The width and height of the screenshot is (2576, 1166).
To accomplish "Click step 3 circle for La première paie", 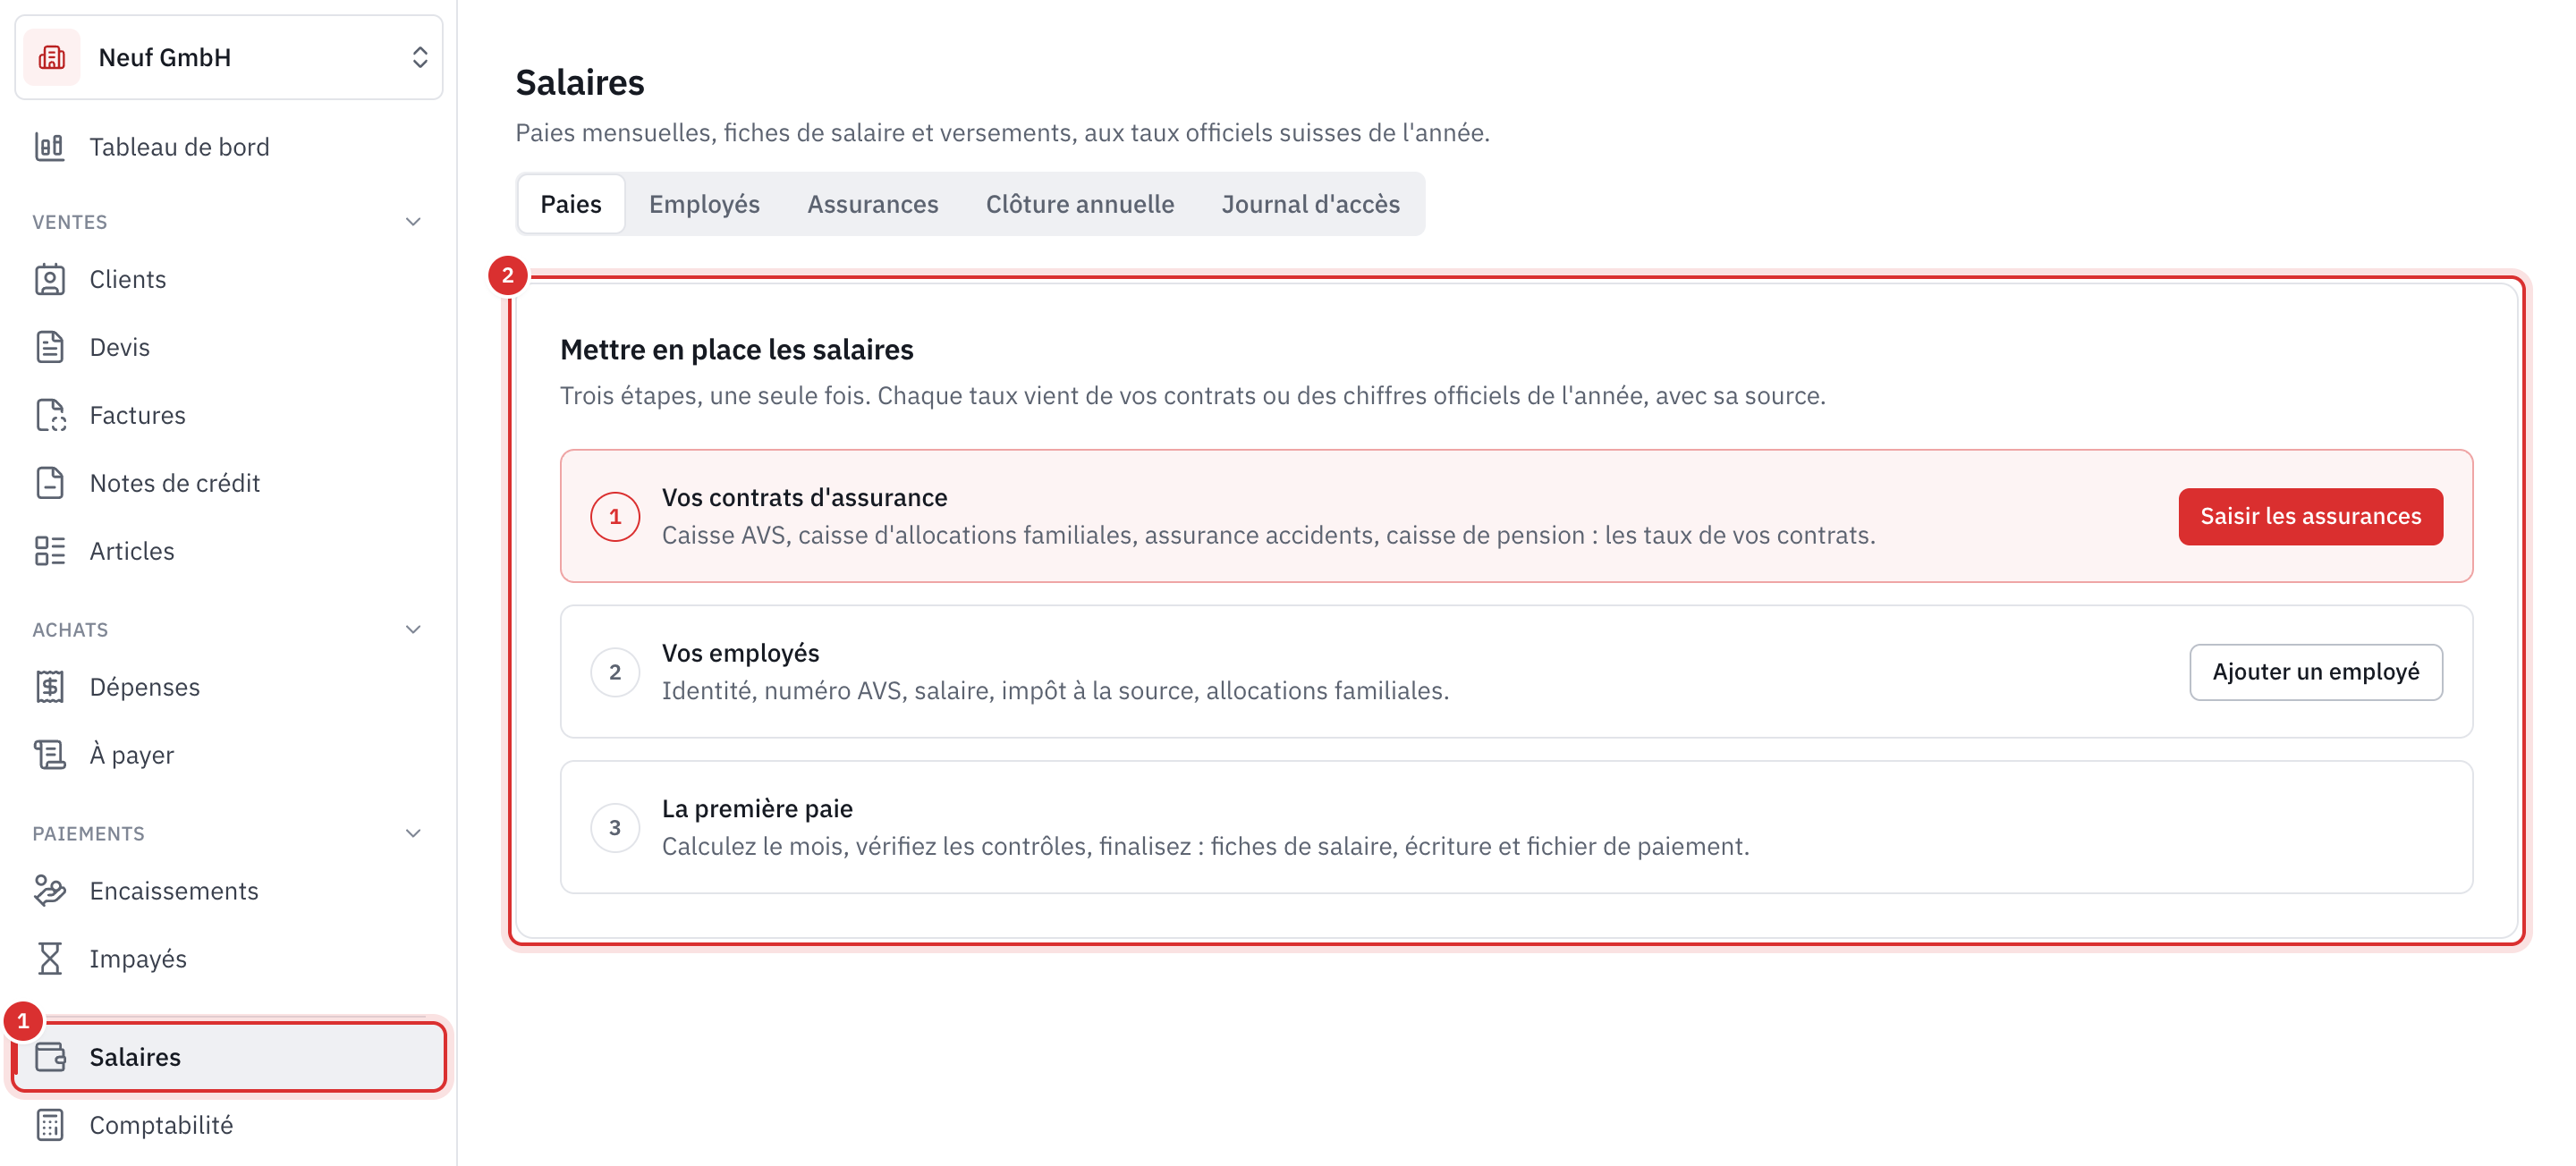I will [615, 827].
